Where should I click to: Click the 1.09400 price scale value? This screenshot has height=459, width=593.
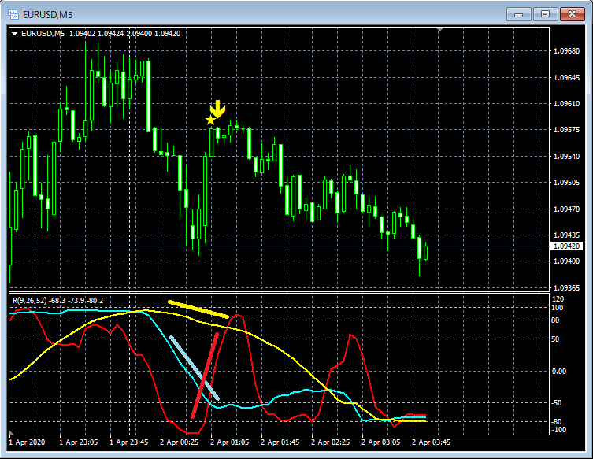click(x=566, y=261)
